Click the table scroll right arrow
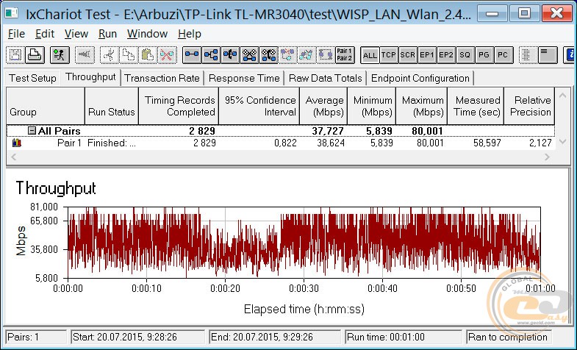The height and width of the screenshot is (350, 577). (547, 157)
